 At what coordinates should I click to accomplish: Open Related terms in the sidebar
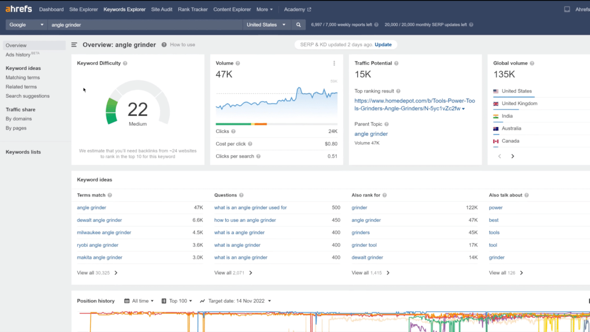point(21,87)
